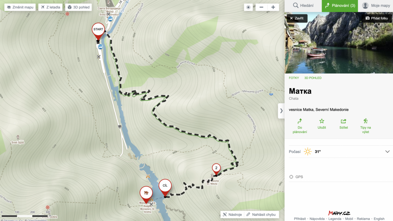The width and height of the screenshot is (393, 221).
Task: Open Tipy na výlet hiker icon
Action: pos(365,126)
